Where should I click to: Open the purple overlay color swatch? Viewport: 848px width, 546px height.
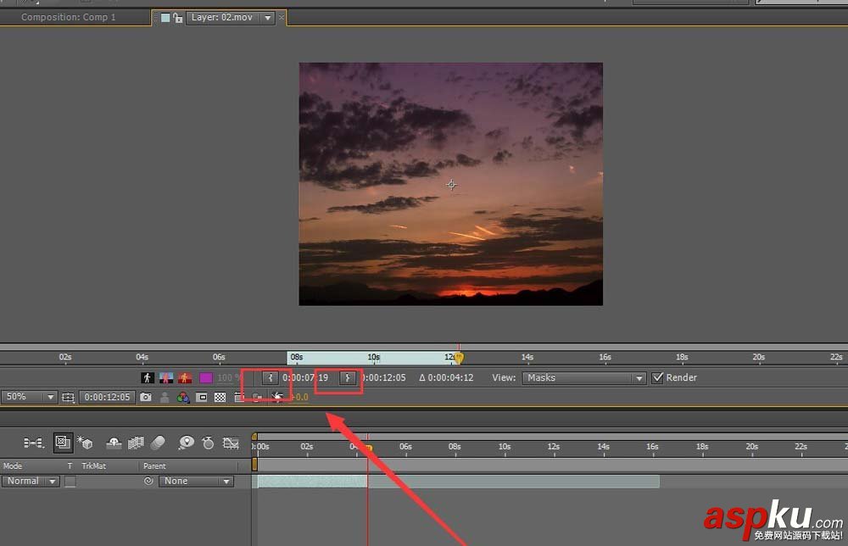point(205,378)
